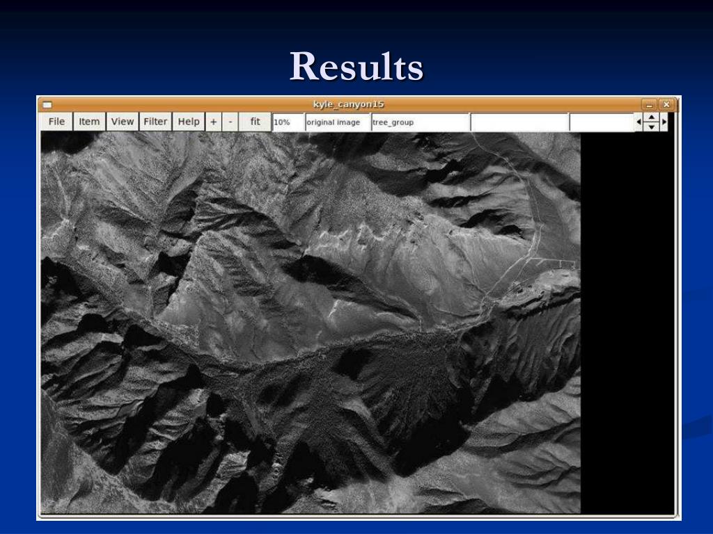Select the aerial canyon image view
Screen dimensions: 713x534
(x=311, y=323)
